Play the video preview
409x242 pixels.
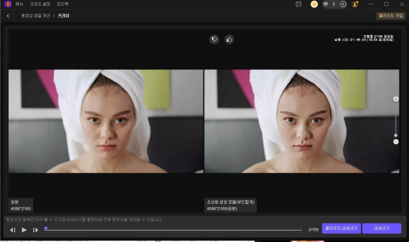click(24, 230)
